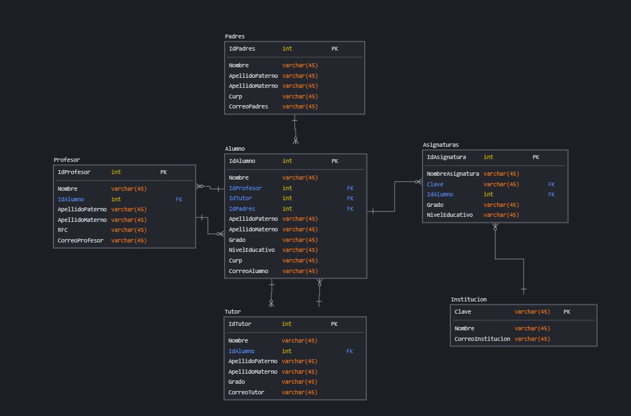Click the Clave foreign key in Asignaturas
The image size is (631, 416).
(435, 184)
